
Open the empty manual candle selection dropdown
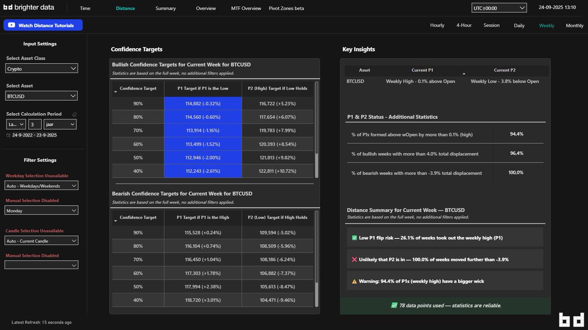tap(42, 265)
